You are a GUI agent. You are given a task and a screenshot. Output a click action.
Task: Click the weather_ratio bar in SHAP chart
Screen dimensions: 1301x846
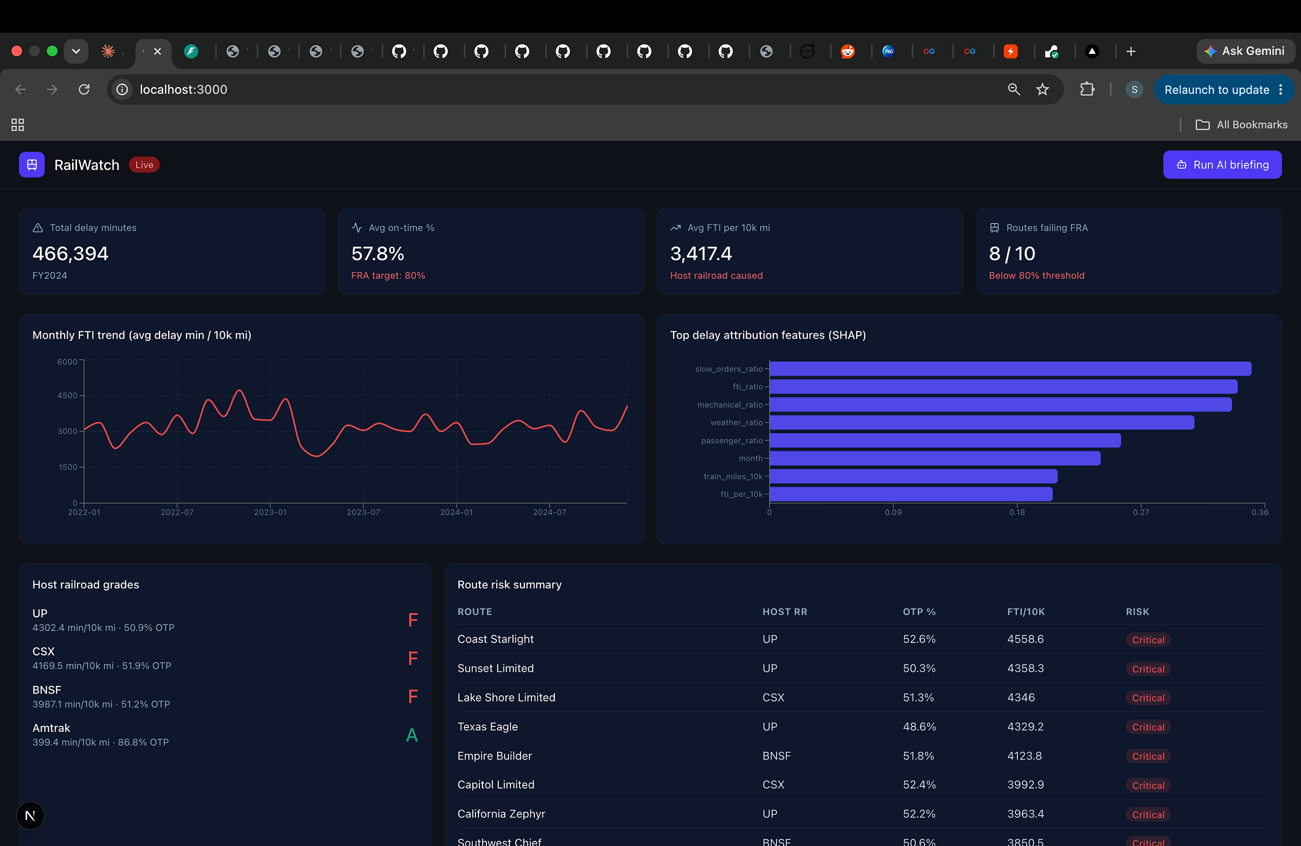click(x=982, y=422)
